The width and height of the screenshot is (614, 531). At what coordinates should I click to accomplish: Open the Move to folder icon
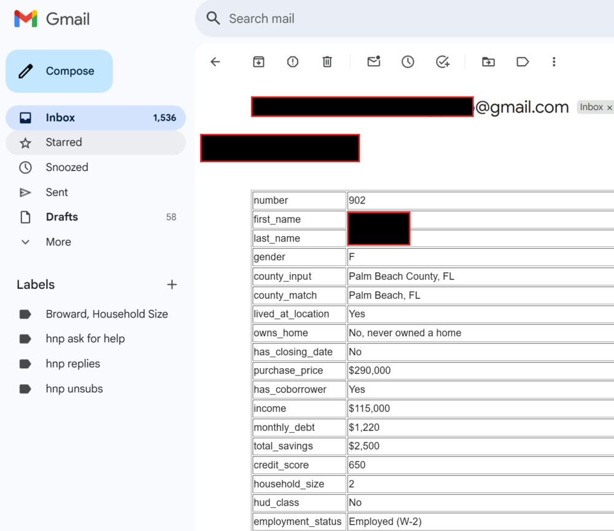(x=488, y=61)
